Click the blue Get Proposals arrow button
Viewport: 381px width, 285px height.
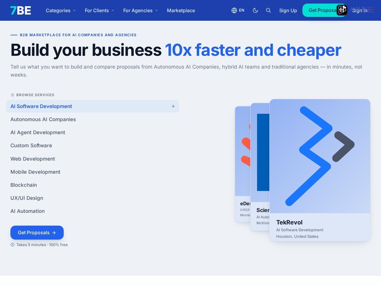click(37, 232)
